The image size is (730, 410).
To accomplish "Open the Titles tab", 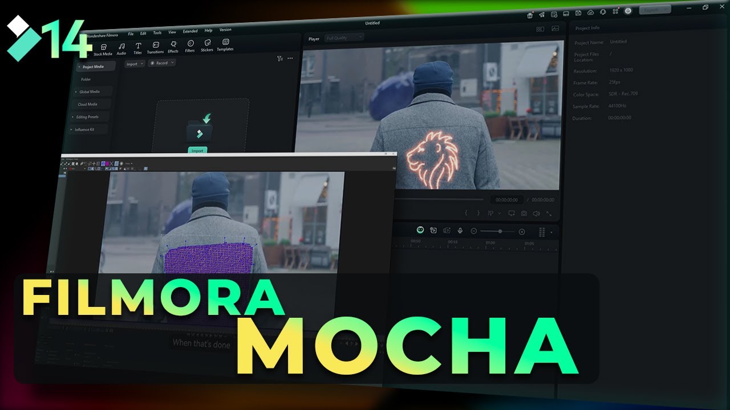I will [137, 48].
